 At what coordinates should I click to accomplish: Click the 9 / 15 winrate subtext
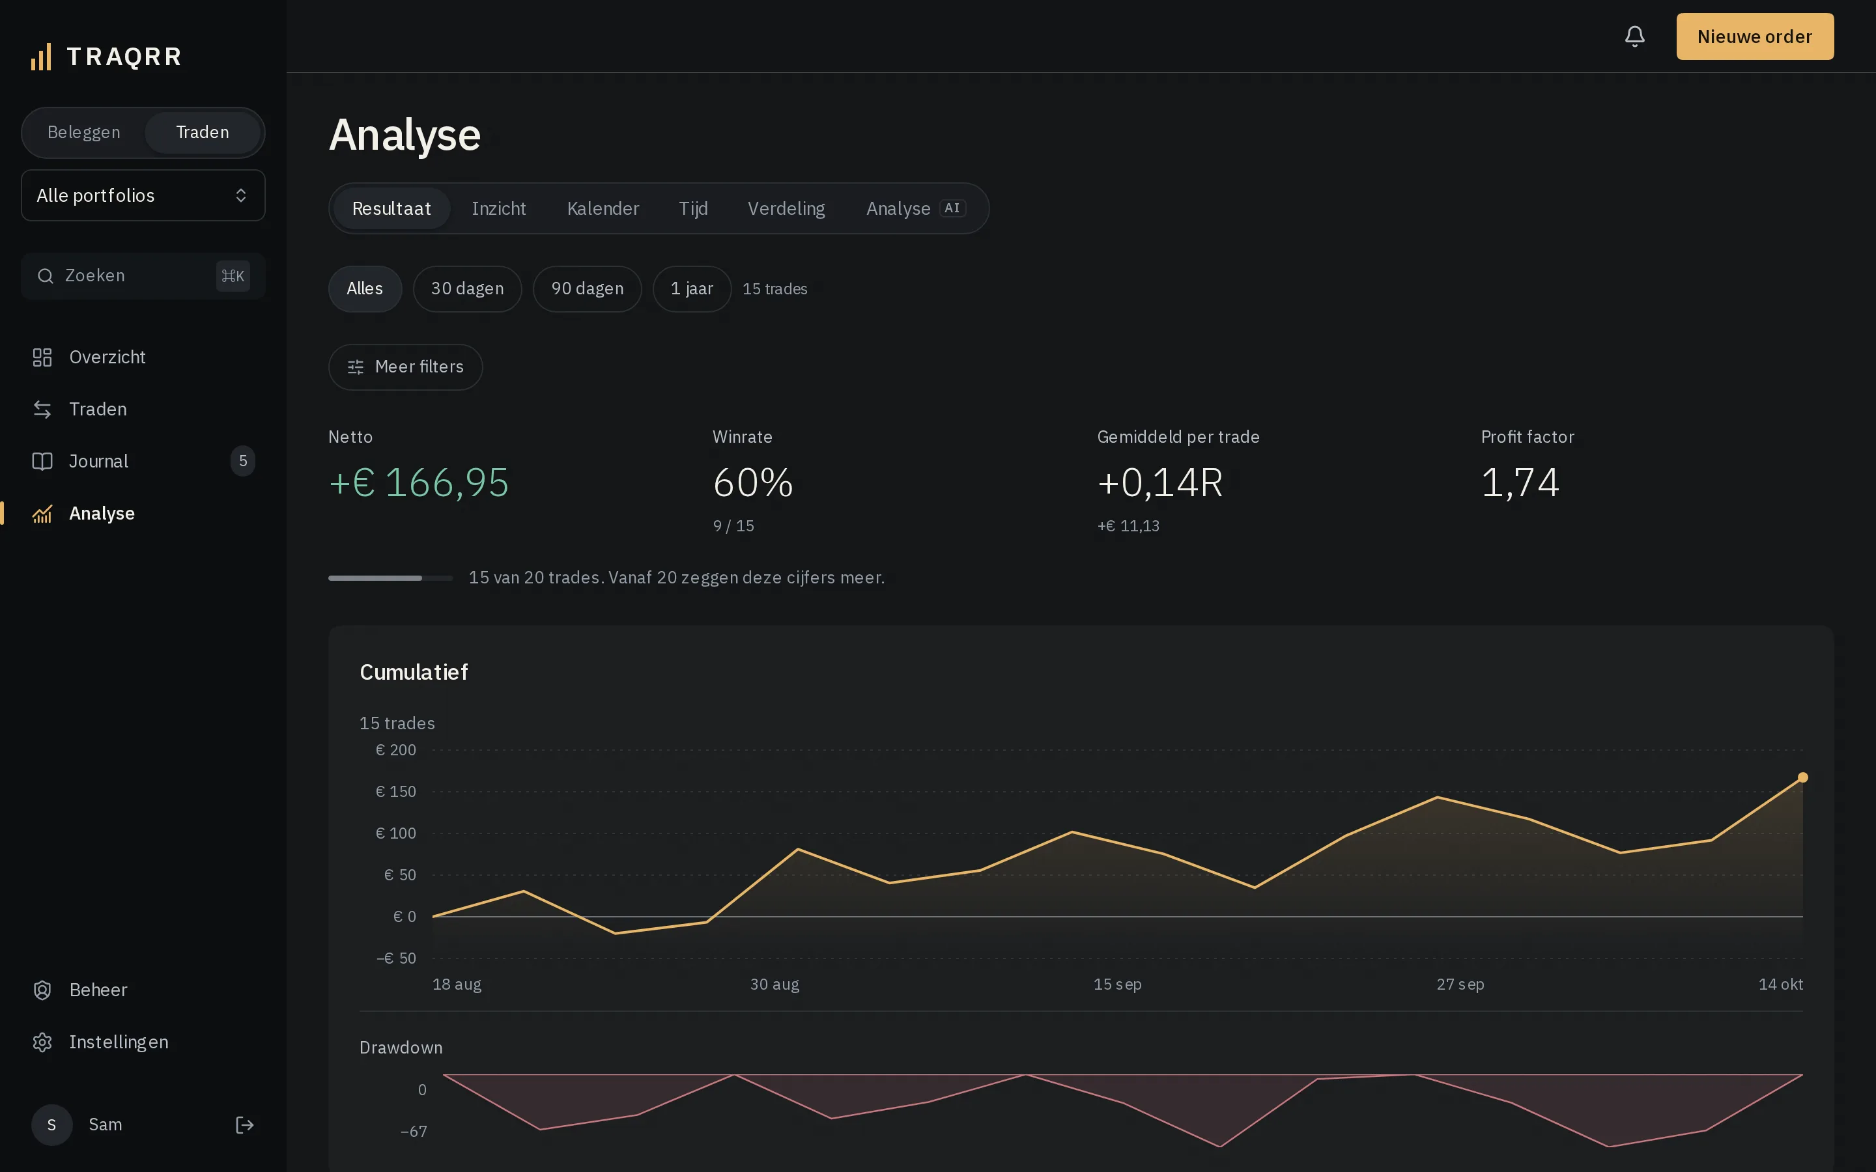tap(733, 526)
